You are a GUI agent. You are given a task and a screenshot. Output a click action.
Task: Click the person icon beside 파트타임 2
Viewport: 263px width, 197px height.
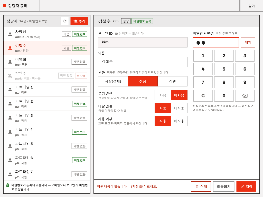(10, 104)
